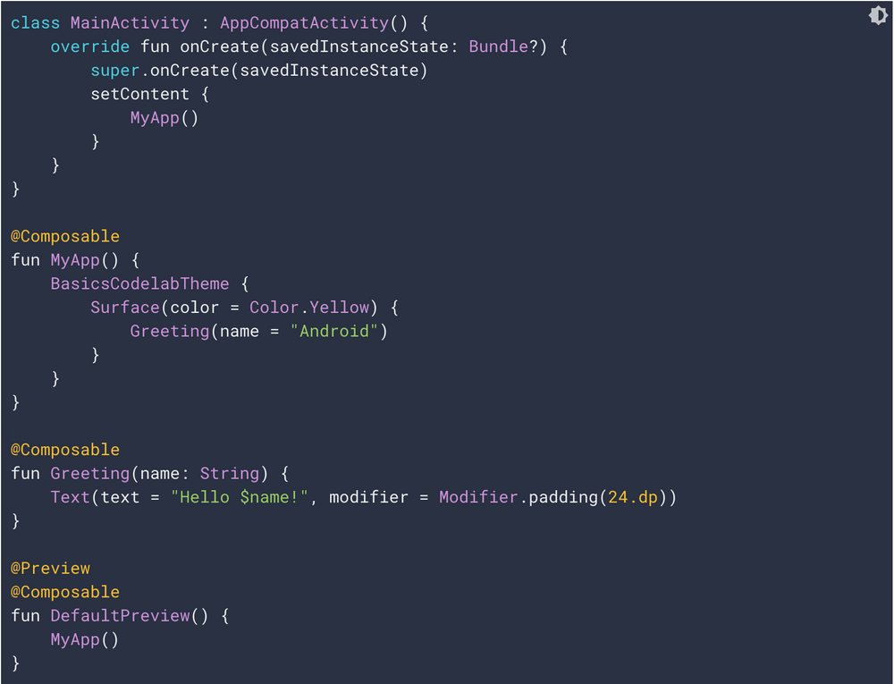
Task: Click the first @Composable annotation
Action: 65,237
